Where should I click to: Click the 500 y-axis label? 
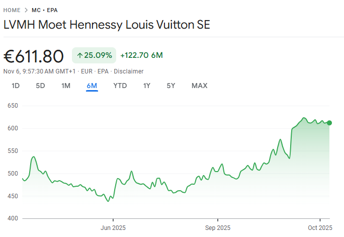(x=13, y=174)
